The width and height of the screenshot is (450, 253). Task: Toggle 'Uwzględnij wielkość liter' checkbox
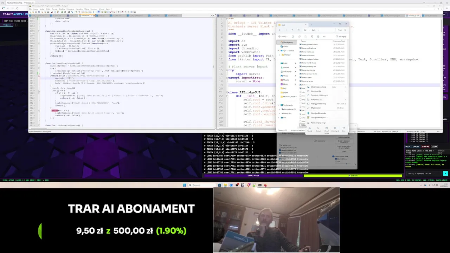click(x=280, y=150)
